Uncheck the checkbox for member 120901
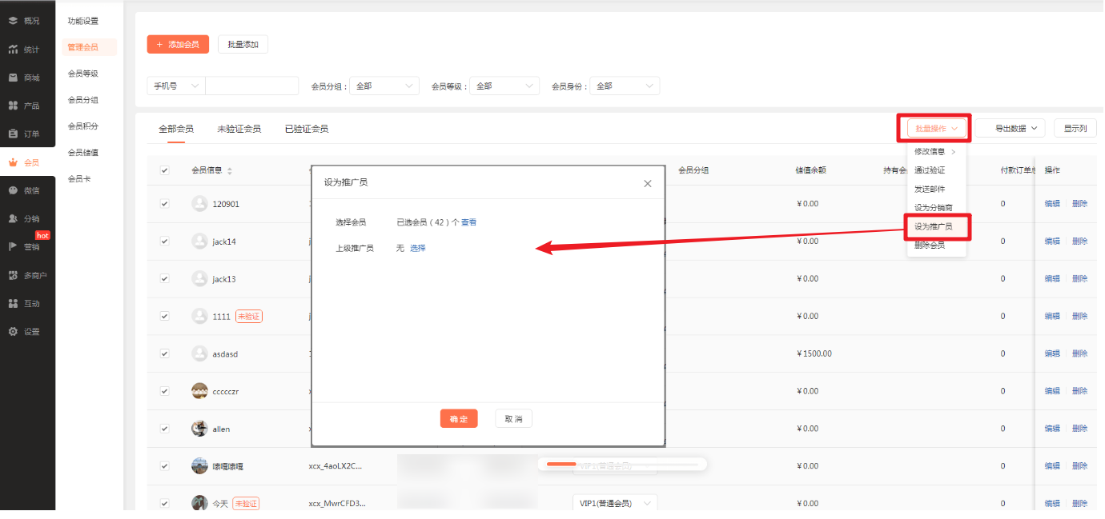This screenshot has height=519, width=1105. pyautogui.click(x=165, y=204)
